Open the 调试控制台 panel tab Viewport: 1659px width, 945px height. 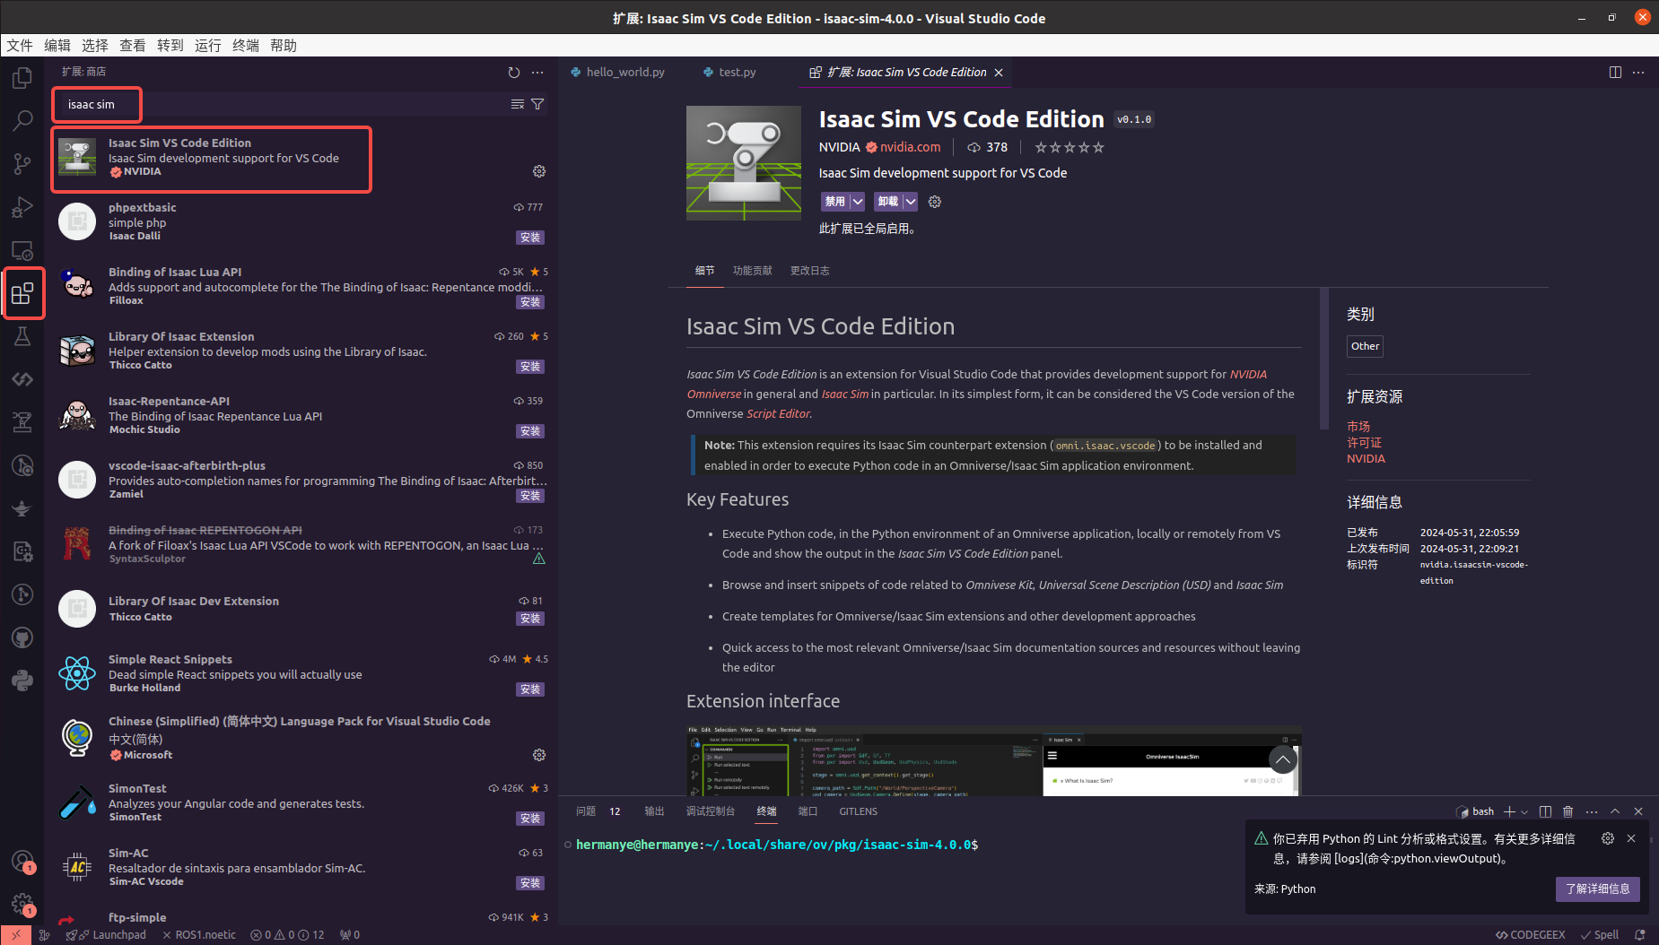[x=711, y=811]
